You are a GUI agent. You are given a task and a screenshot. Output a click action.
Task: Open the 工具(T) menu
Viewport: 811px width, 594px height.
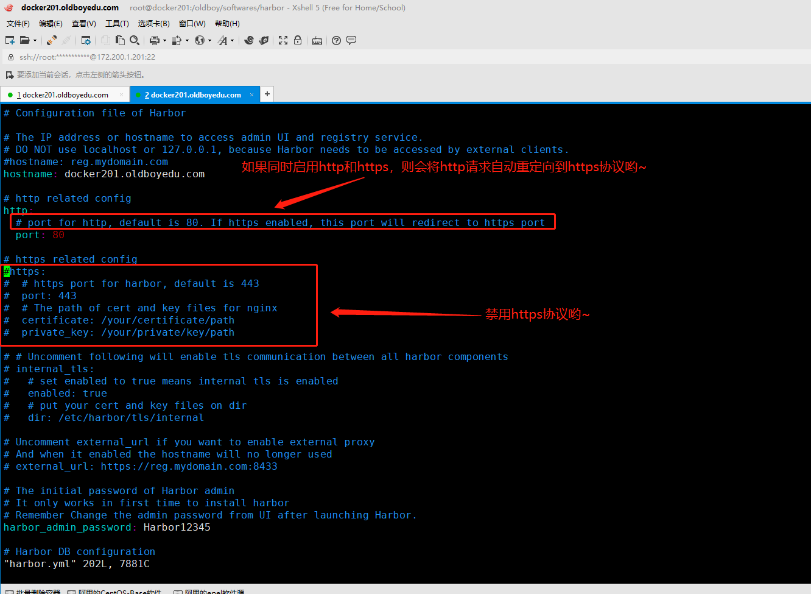[117, 24]
